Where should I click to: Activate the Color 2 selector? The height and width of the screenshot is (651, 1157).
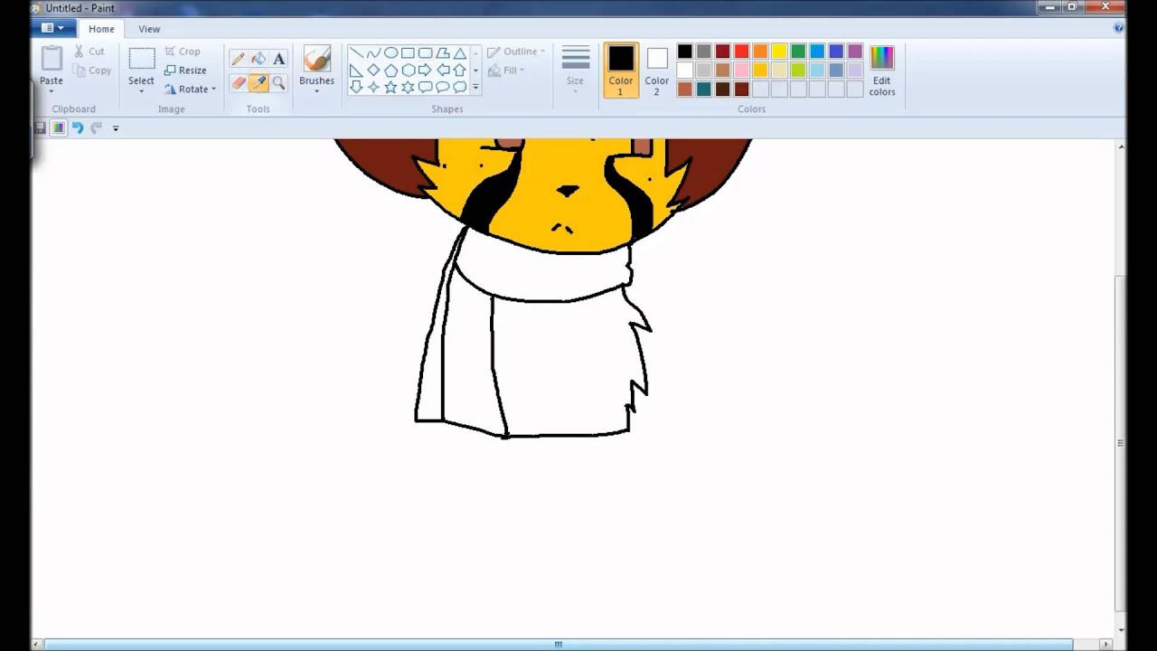click(x=657, y=70)
